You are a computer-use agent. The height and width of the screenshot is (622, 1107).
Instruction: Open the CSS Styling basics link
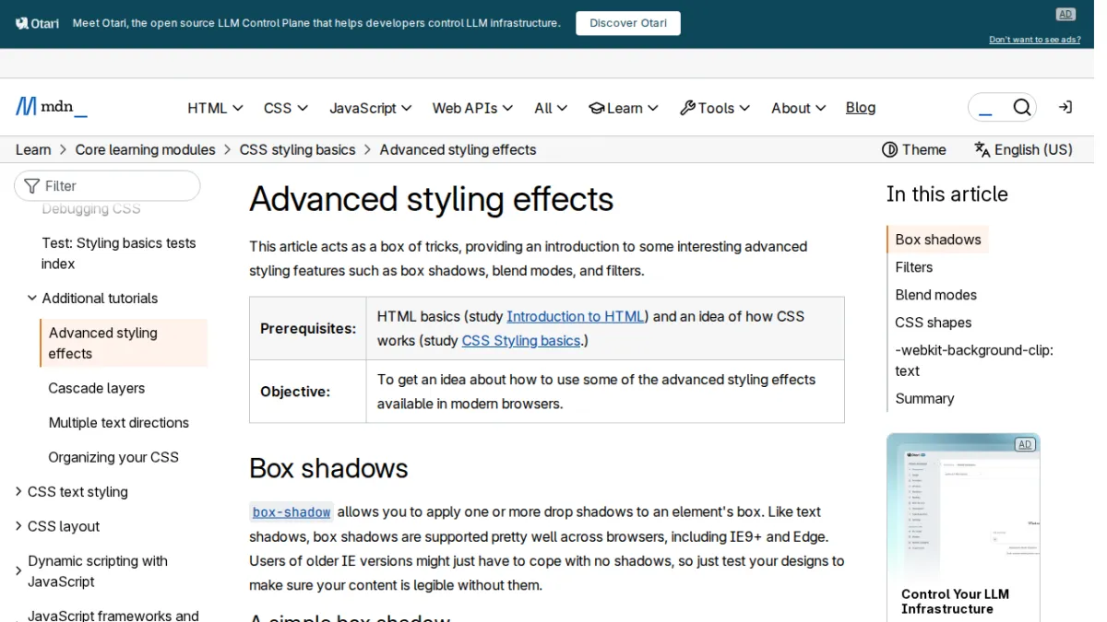click(x=521, y=340)
